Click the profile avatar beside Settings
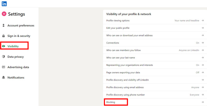 point(4,14)
